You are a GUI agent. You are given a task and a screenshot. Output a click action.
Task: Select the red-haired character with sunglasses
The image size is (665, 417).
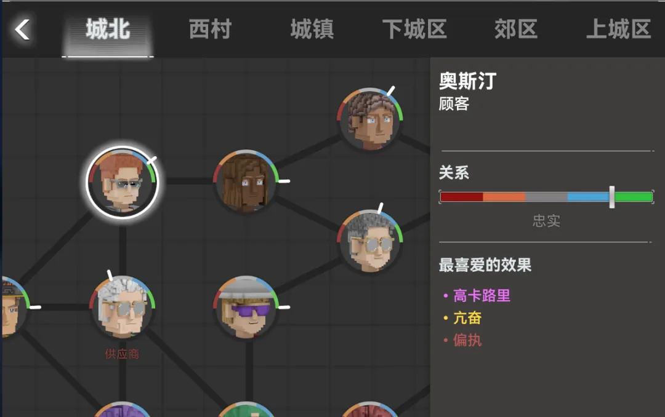(x=122, y=182)
